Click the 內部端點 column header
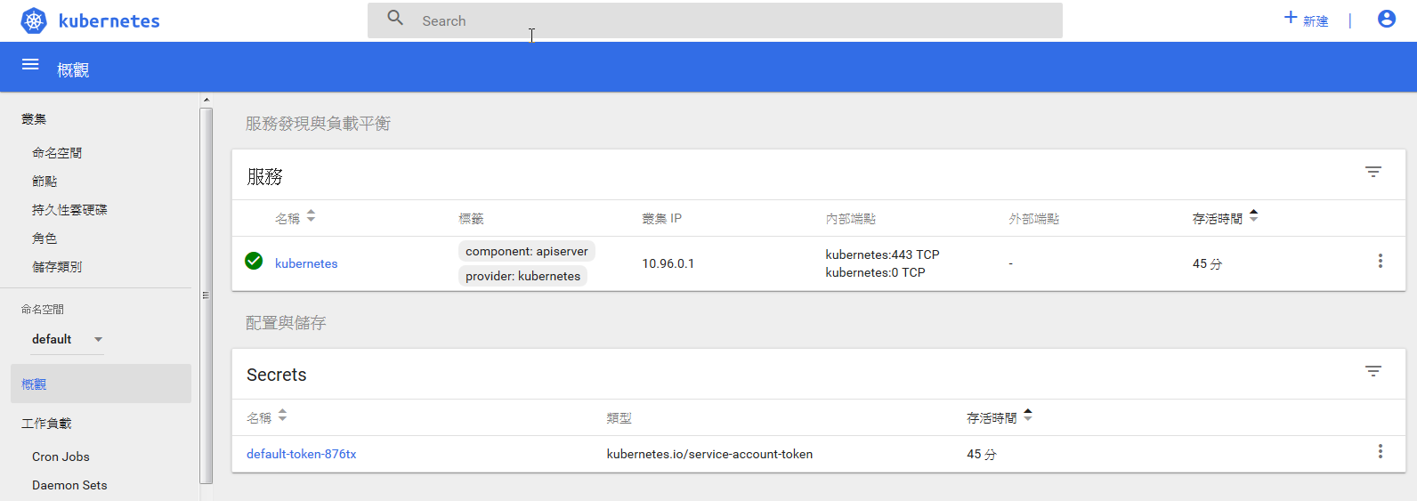Viewport: 1417px width, 501px height. tap(850, 219)
